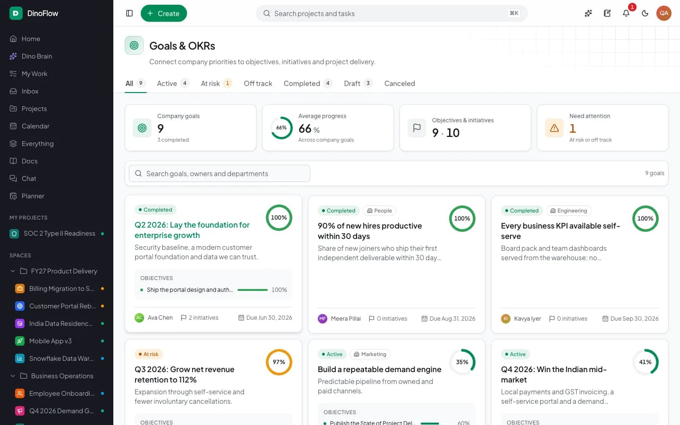680x425 pixels.
Task: Open Q4 2026 Win the Indian mid-market goal
Action: pyautogui.click(x=554, y=374)
